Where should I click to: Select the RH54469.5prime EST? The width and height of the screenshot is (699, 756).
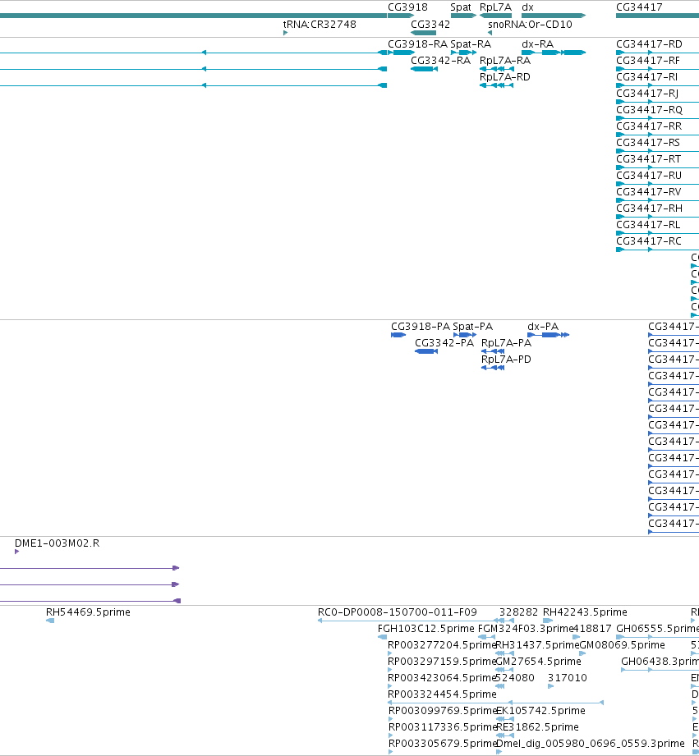point(50,621)
